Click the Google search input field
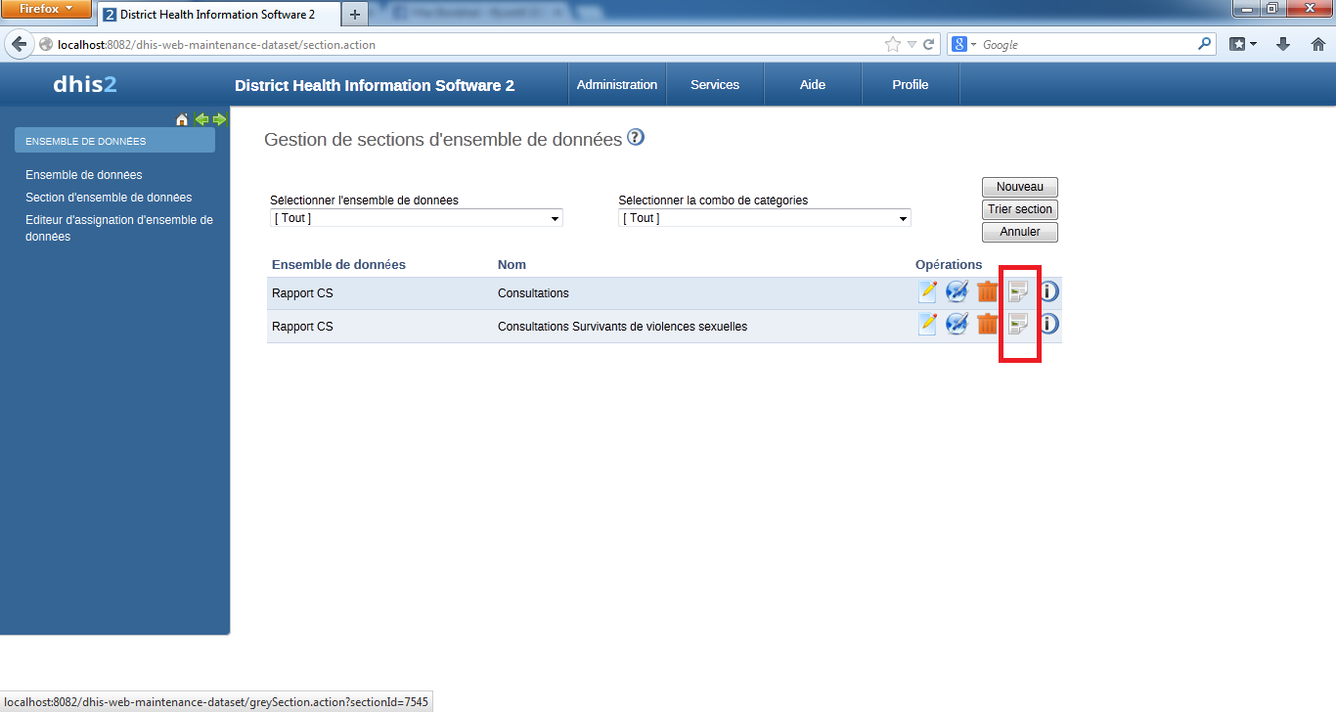This screenshot has height=712, width=1336. (1086, 45)
